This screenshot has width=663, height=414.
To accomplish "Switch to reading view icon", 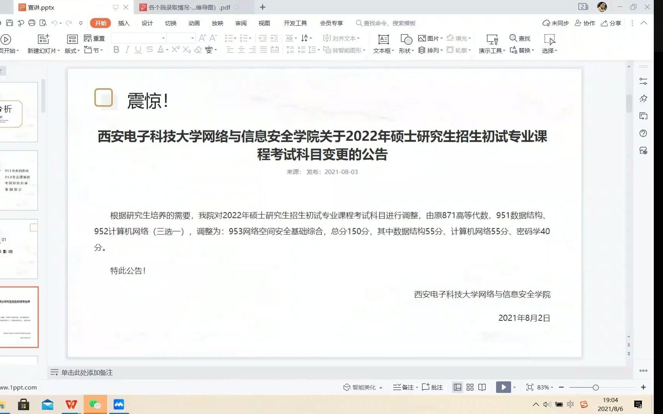I will coord(482,387).
